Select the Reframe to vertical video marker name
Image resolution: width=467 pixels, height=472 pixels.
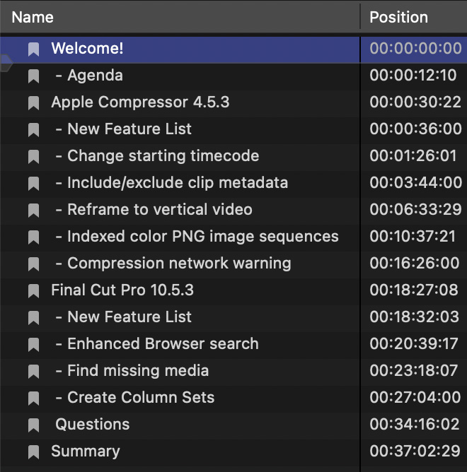[154, 210]
